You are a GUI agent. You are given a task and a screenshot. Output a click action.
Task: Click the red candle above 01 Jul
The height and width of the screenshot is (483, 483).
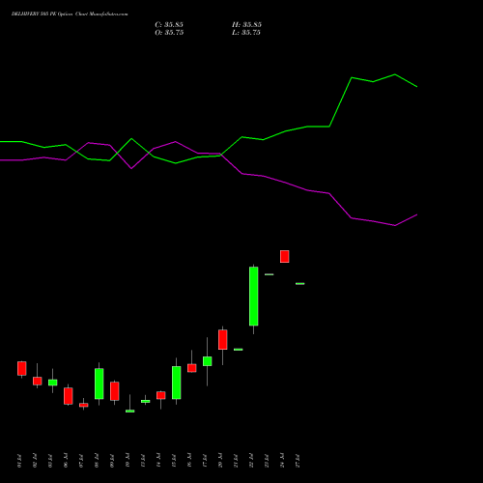click(22, 368)
